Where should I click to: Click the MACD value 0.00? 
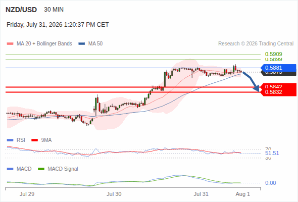(x=270, y=183)
